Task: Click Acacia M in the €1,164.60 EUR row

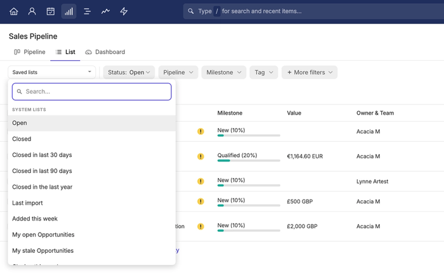Action: tap(368, 156)
